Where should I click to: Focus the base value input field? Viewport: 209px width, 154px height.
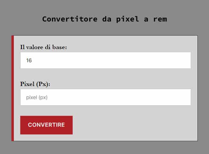click(105, 60)
